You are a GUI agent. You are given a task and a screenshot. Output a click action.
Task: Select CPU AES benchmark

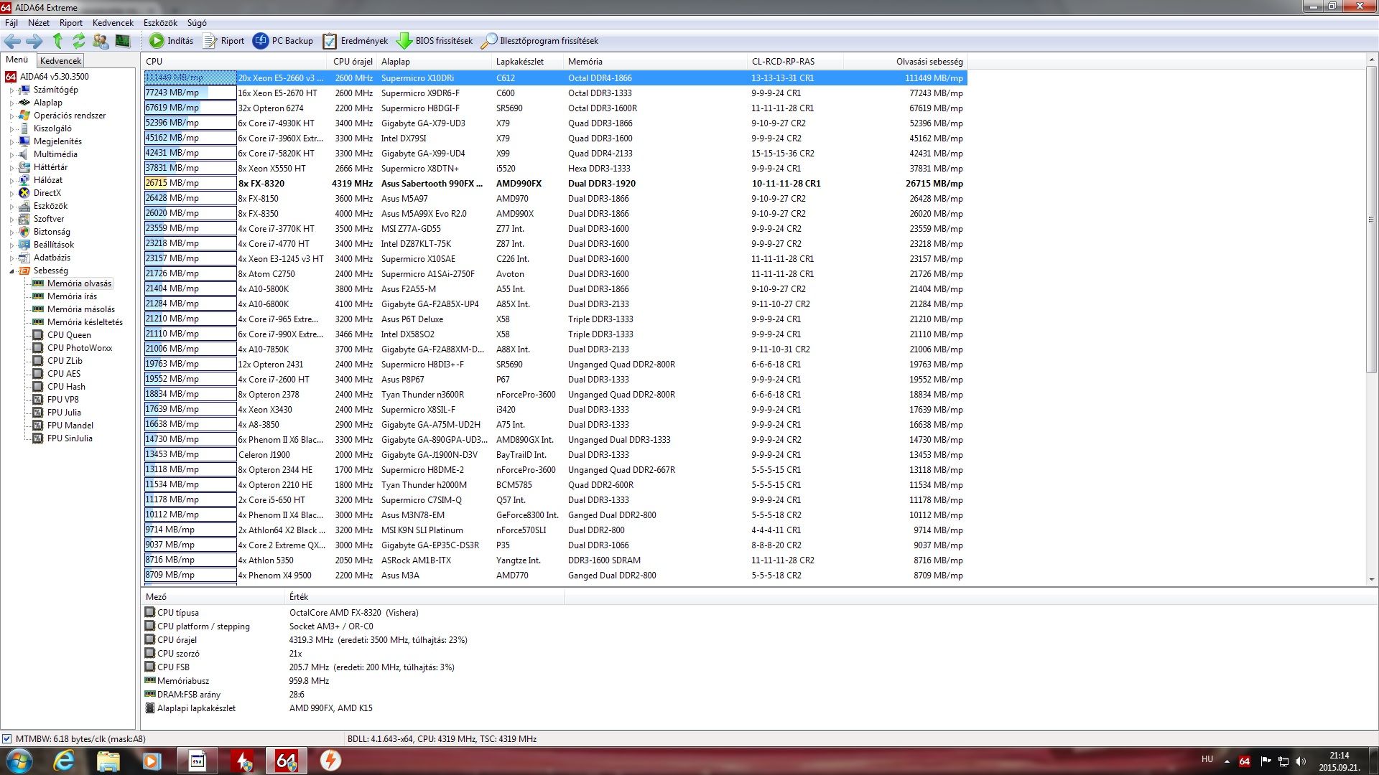coord(64,374)
